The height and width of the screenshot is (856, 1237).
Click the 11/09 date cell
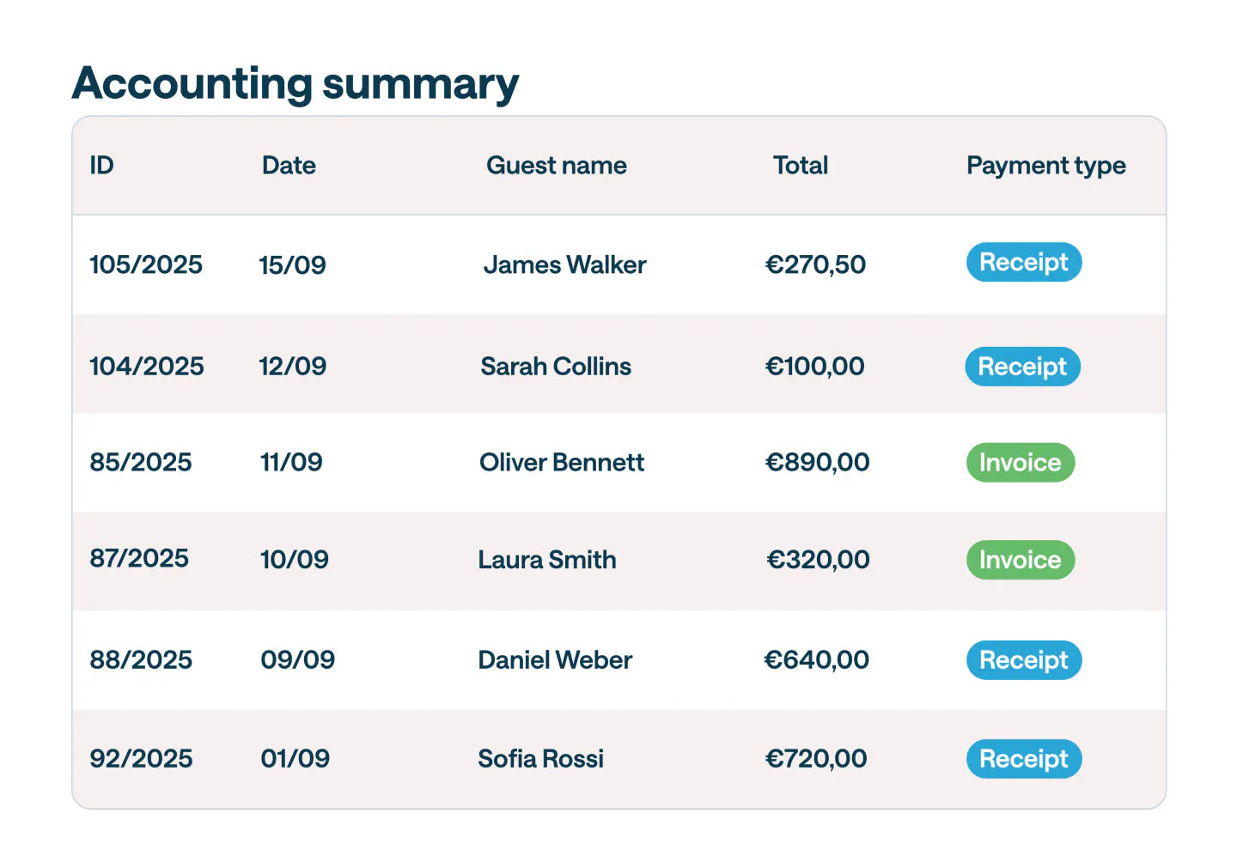point(291,463)
